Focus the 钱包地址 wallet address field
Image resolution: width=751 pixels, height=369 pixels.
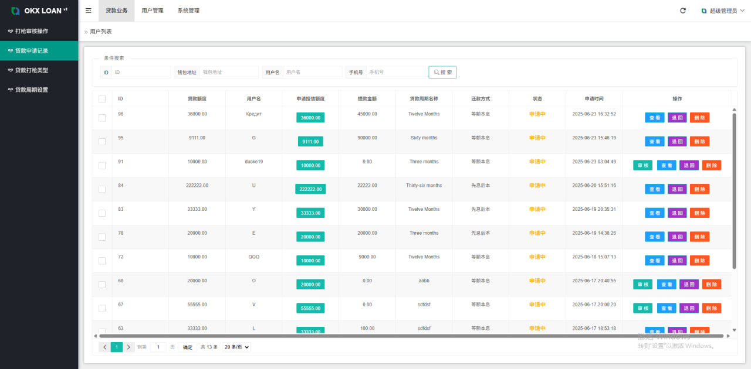point(229,72)
